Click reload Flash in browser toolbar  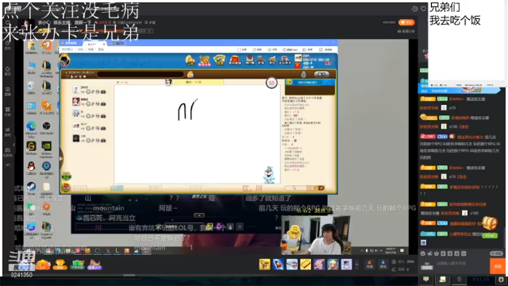290,49
